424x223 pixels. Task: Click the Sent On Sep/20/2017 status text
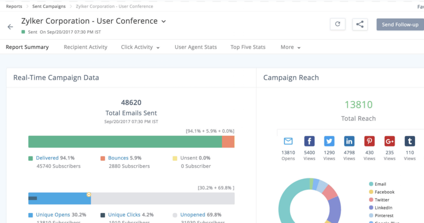64,32
